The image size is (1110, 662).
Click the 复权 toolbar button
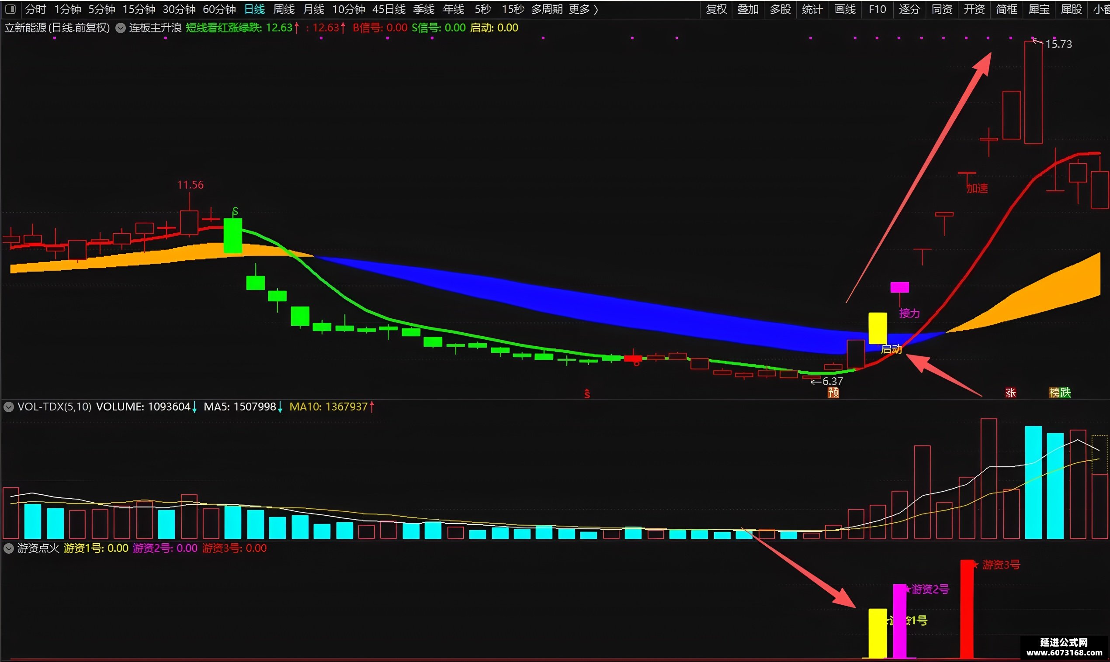tap(716, 9)
